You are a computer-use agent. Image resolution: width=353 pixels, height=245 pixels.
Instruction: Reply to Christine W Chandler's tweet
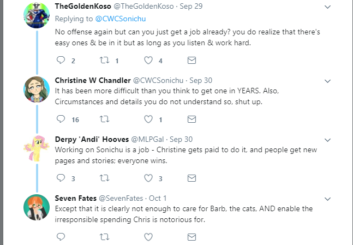(61, 119)
